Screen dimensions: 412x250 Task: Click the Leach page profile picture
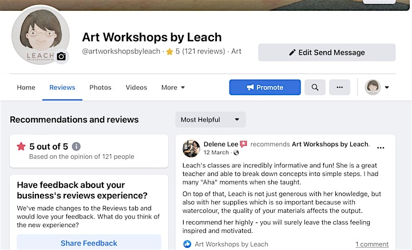tap(41, 35)
